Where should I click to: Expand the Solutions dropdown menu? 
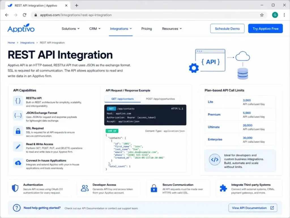point(71,29)
